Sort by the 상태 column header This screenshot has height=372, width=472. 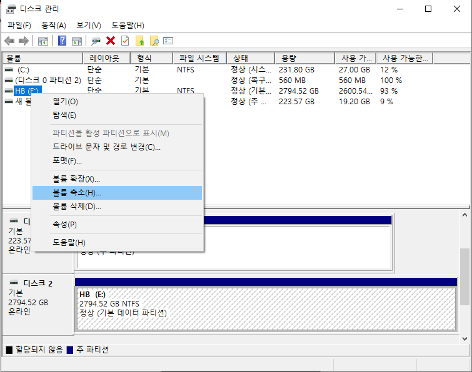251,58
